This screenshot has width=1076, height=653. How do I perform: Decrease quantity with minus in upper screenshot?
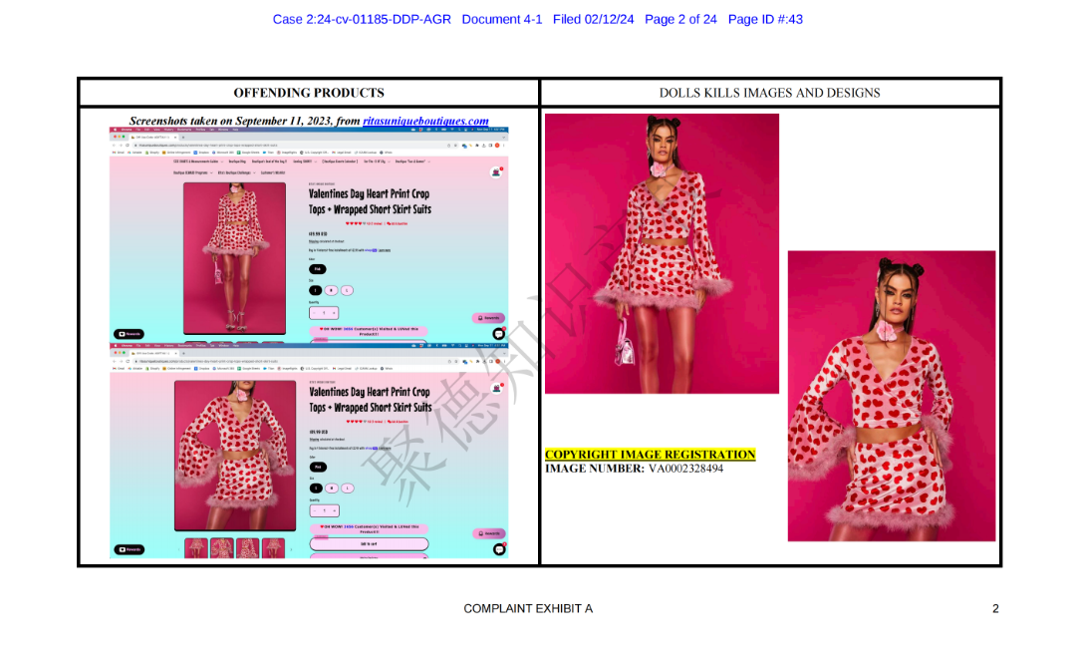coord(314,313)
